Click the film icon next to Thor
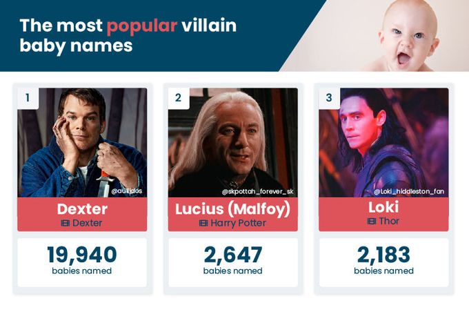 pyautogui.click(x=372, y=221)
